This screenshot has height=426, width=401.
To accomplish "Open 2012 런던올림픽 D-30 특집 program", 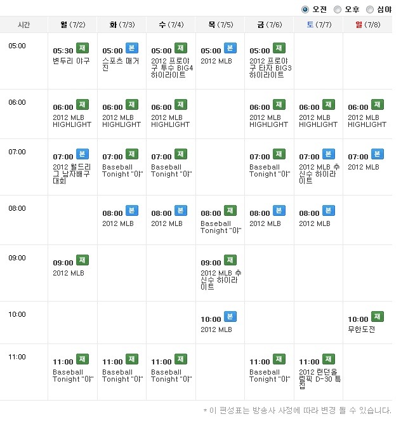I will [x=320, y=379].
